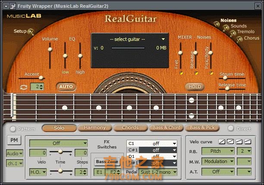The image size is (264, 185).
Task: Click the Time slider knob above Time label
Action: pos(60,152)
